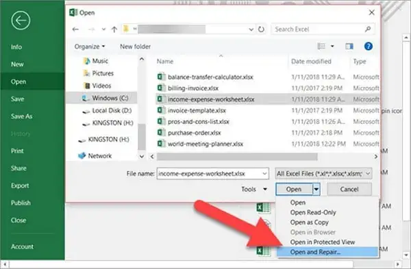
Task: Toggle the preview pane icon
Action: click(x=349, y=47)
